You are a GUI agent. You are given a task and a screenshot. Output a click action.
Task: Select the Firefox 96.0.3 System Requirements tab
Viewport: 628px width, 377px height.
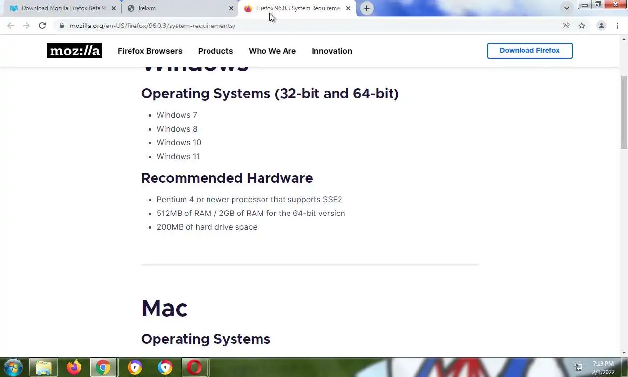[297, 8]
